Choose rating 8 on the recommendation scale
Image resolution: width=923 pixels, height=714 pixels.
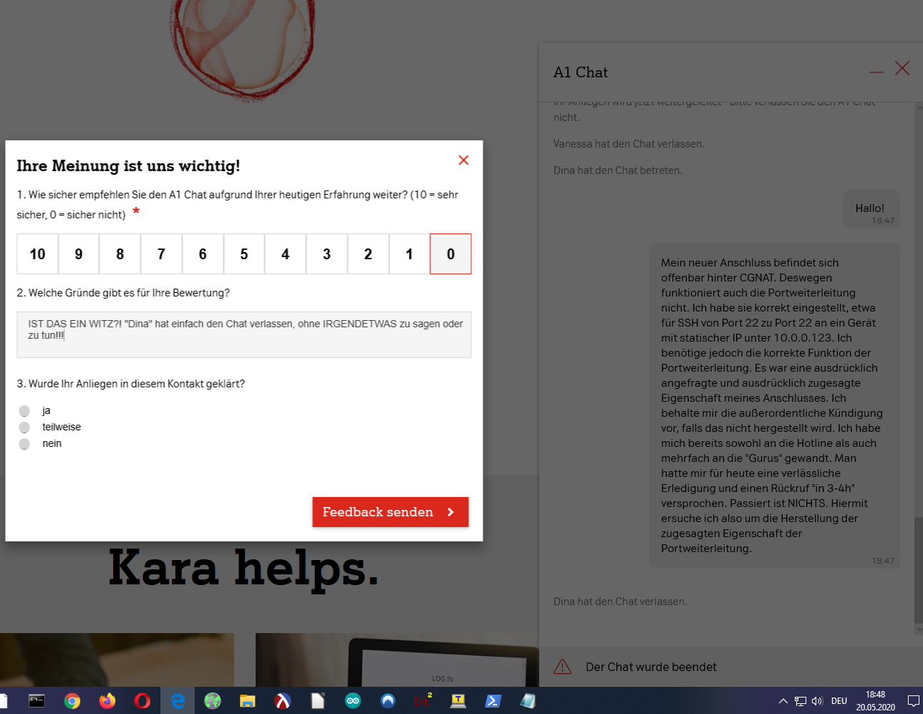[x=120, y=254]
